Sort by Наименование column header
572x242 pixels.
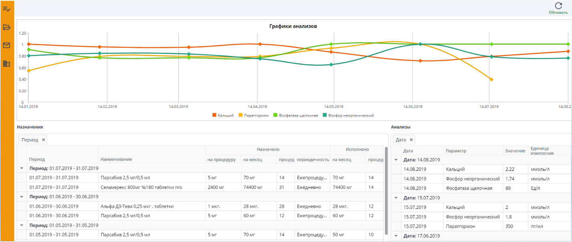click(x=116, y=159)
